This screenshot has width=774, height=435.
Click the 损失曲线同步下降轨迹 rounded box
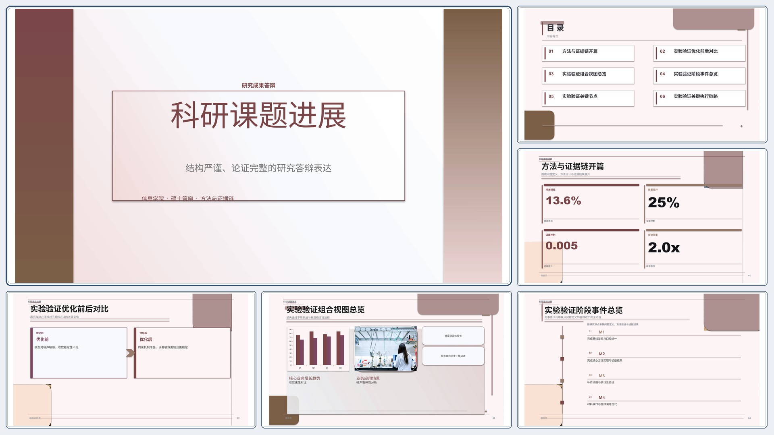(x=453, y=356)
